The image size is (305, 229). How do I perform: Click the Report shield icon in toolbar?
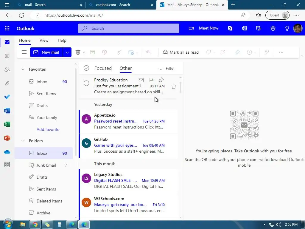click(105, 52)
